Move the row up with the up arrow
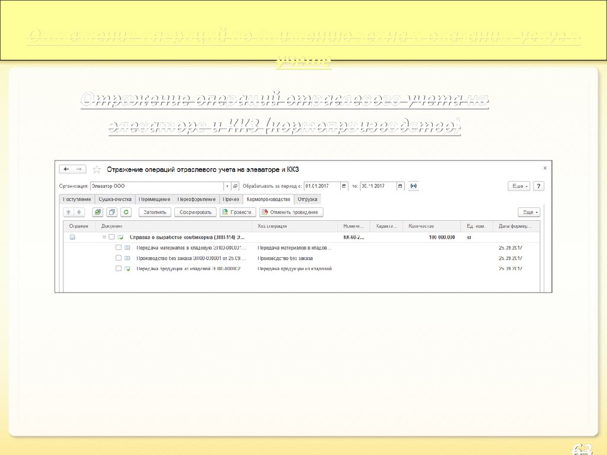Screen dimensions: 607x455 [x=69, y=212]
